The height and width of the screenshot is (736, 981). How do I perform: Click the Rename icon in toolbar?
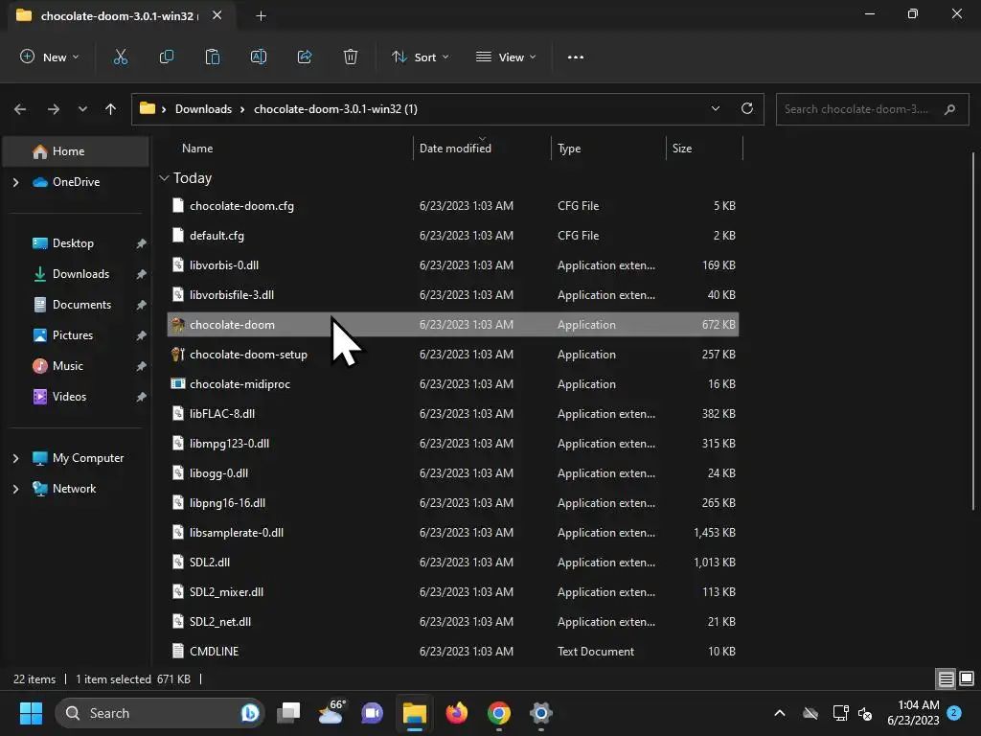259,57
